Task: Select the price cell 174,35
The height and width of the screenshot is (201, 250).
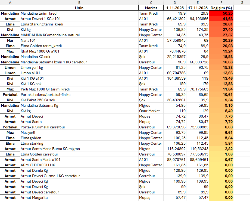Action: click(198, 30)
